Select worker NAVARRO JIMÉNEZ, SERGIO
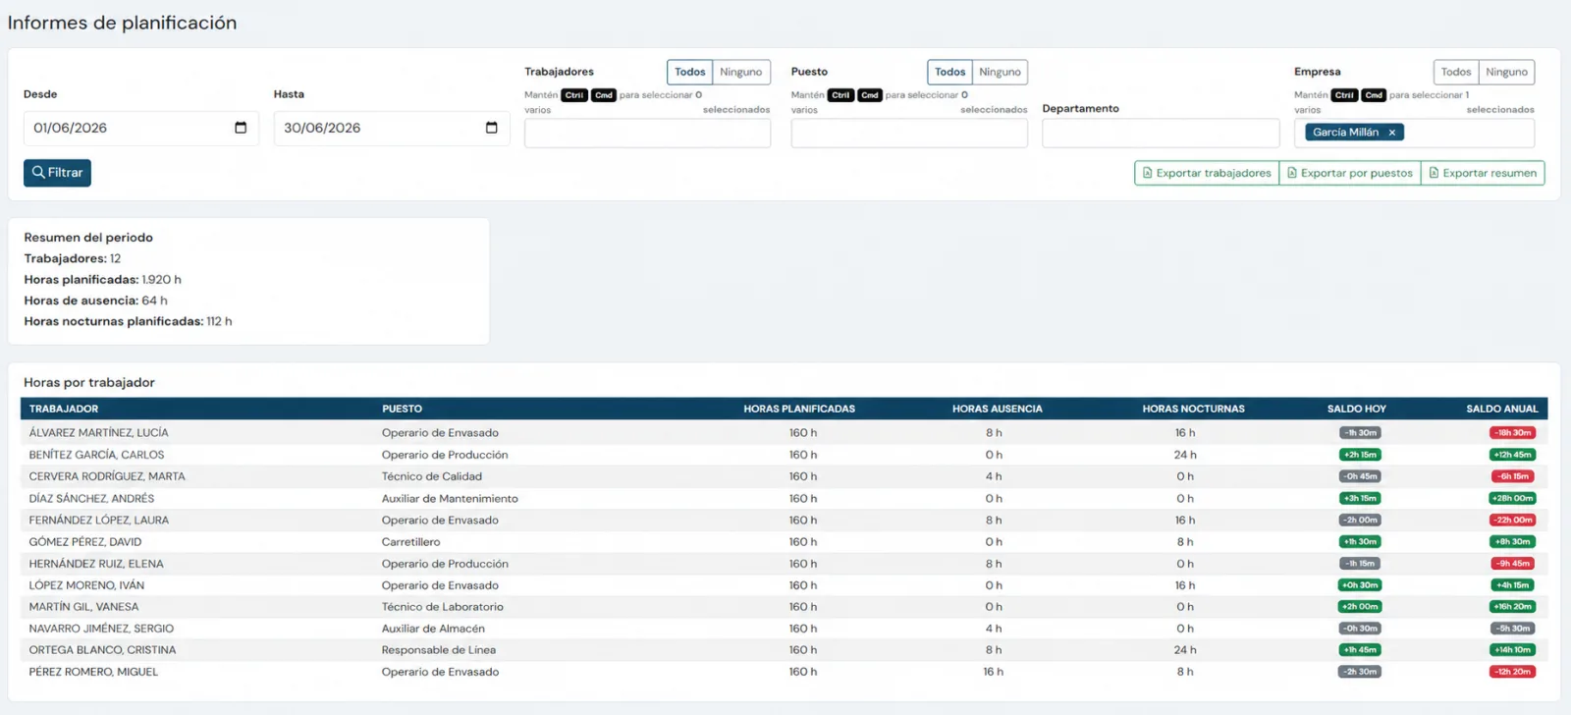1571x715 pixels. point(101,629)
